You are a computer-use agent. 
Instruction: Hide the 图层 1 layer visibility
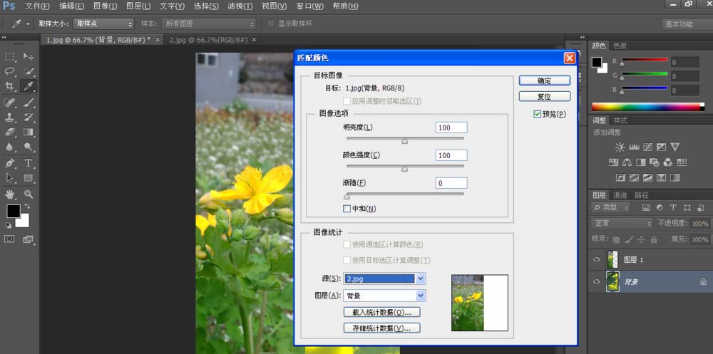click(597, 260)
